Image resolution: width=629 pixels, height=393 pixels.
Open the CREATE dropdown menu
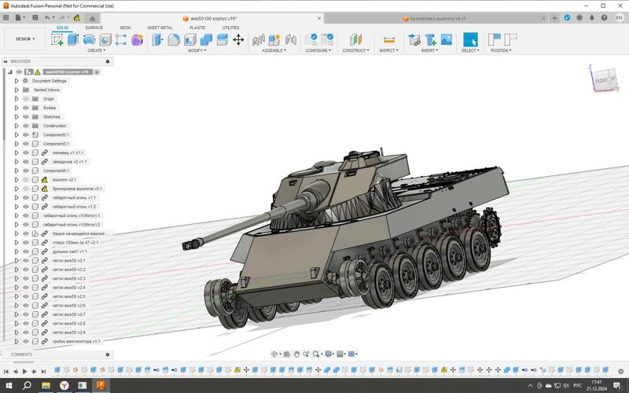[x=96, y=50]
